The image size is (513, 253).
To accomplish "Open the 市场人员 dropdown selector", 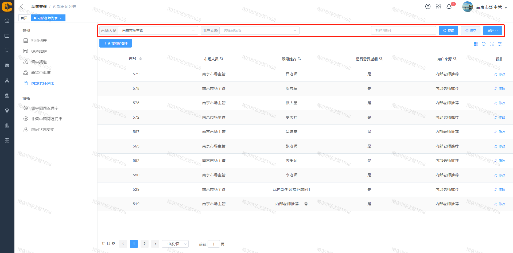I will tap(158, 31).
